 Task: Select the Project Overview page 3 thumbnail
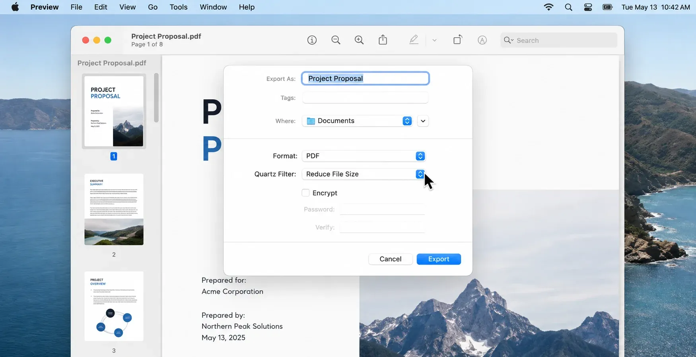pyautogui.click(x=114, y=306)
